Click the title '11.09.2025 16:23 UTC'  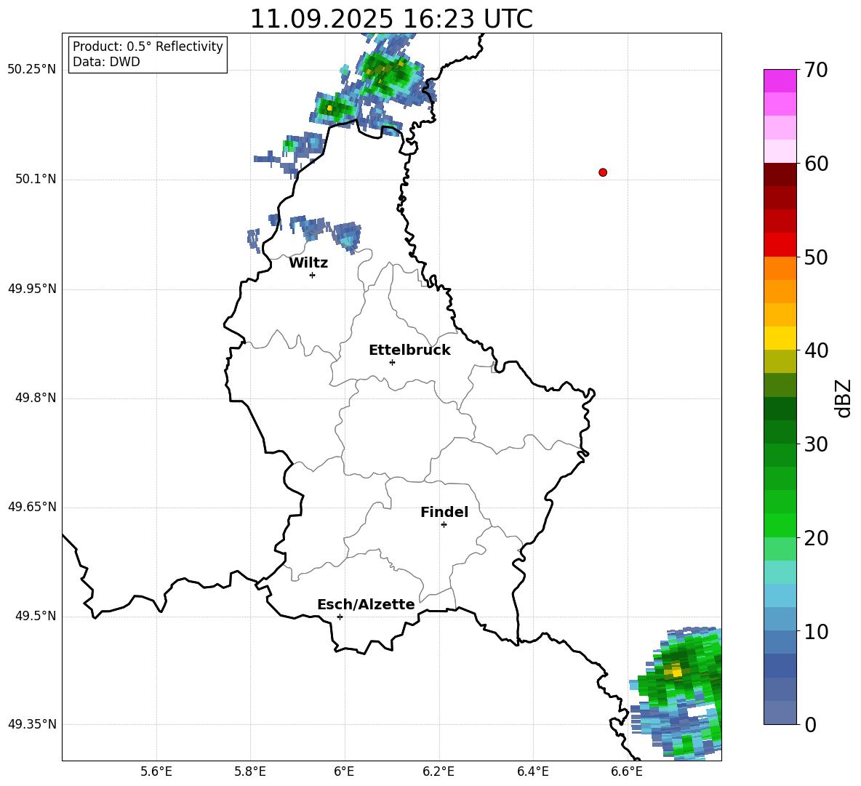tap(391, 19)
